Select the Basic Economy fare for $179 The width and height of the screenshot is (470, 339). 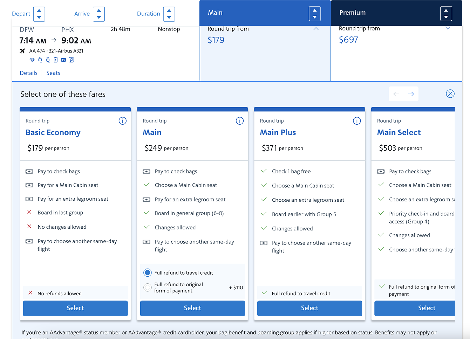click(x=75, y=308)
